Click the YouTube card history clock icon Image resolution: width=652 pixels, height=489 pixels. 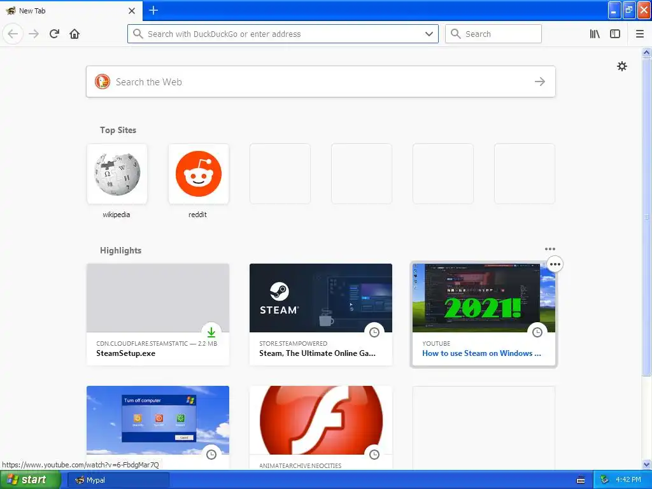tap(537, 332)
